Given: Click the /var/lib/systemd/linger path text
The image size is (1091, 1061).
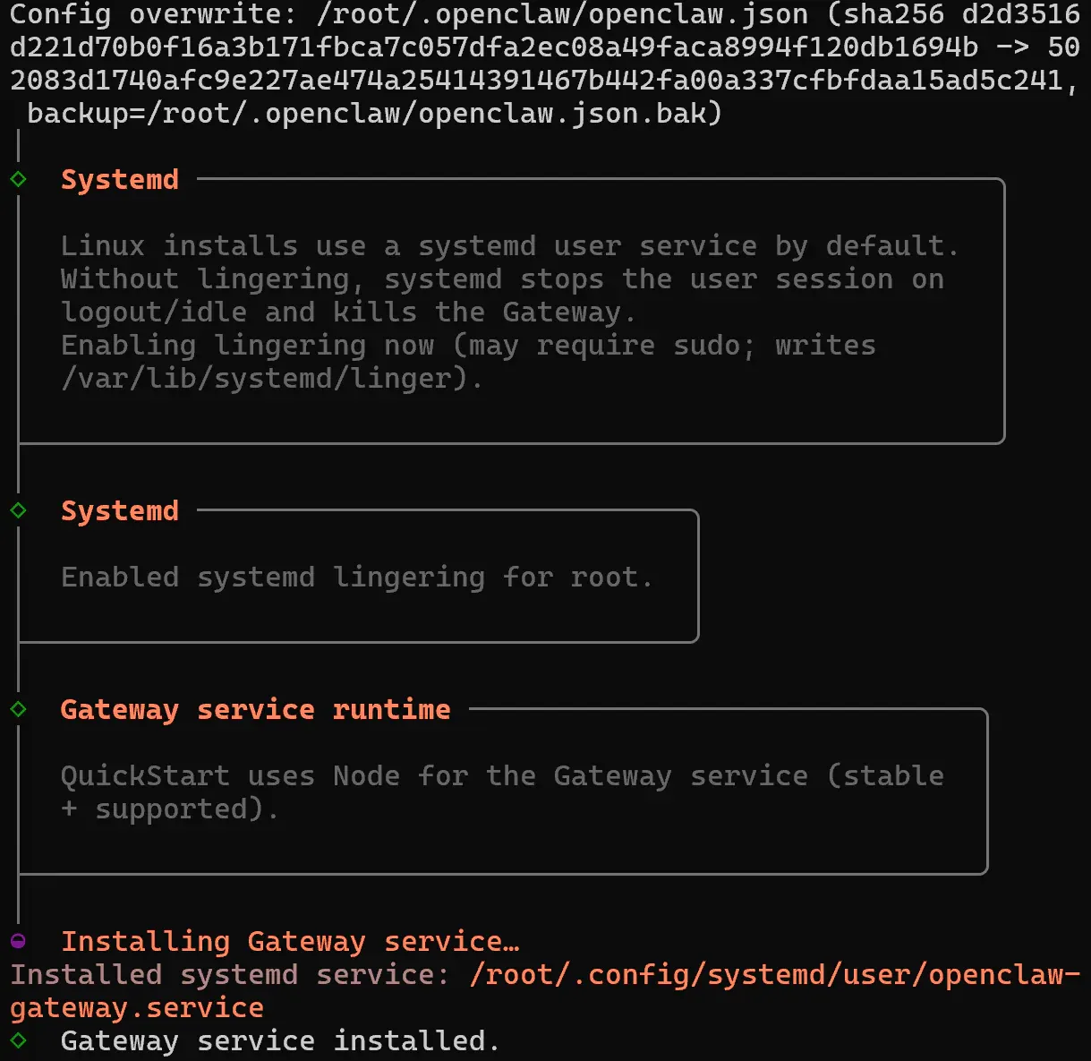Looking at the screenshot, I should 264,379.
